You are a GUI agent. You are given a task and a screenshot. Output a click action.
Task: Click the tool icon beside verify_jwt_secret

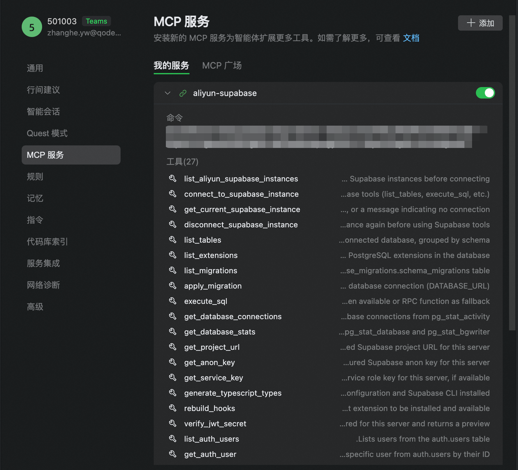[173, 423]
